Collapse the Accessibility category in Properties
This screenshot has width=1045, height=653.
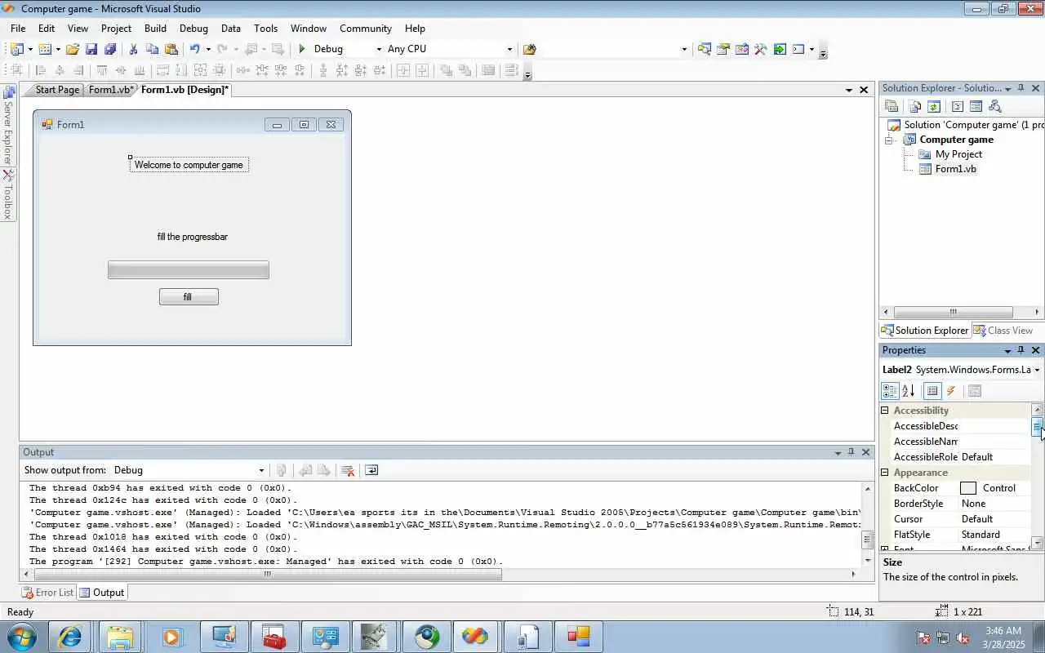click(885, 411)
